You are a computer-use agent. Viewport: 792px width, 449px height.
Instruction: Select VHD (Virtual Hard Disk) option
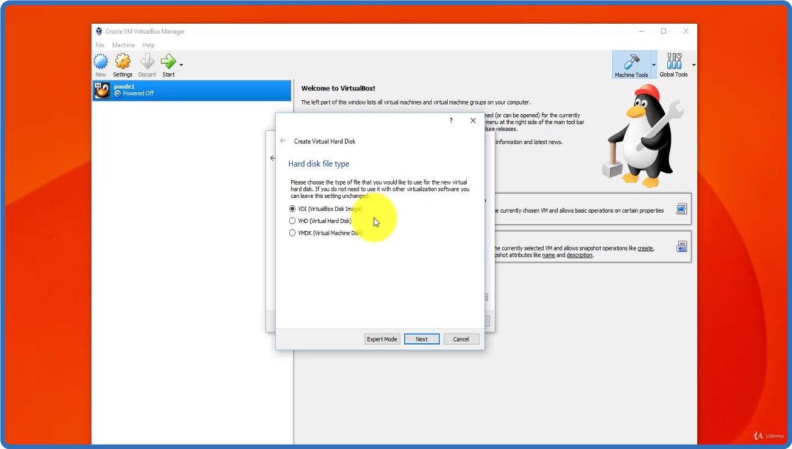[x=292, y=221]
